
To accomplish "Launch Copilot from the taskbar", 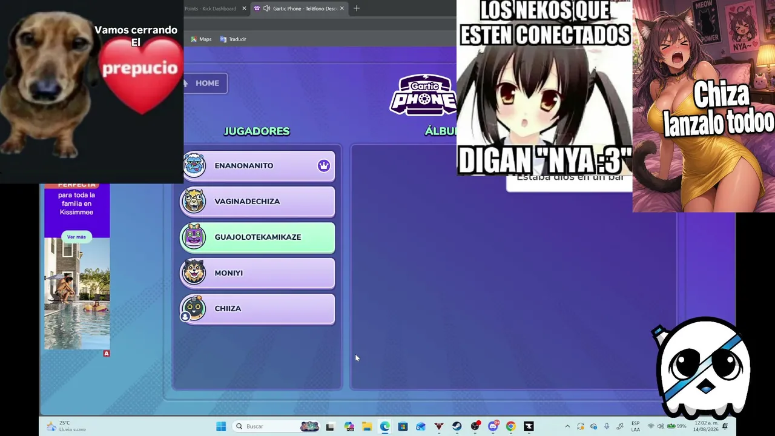I will pos(349,426).
